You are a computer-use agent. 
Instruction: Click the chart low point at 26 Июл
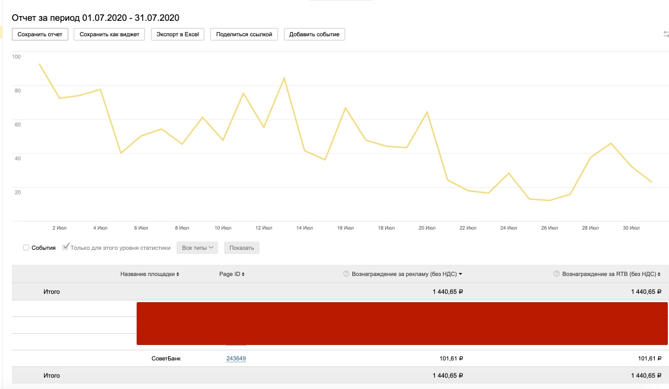tap(550, 200)
